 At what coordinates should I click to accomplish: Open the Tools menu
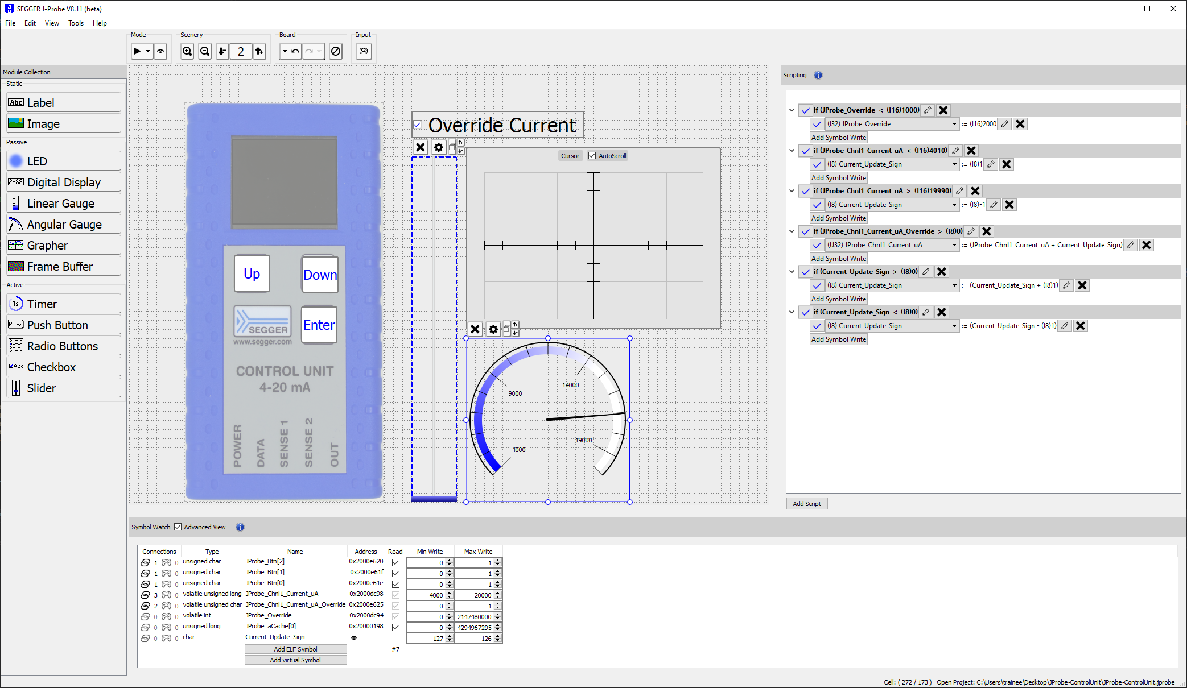76,23
